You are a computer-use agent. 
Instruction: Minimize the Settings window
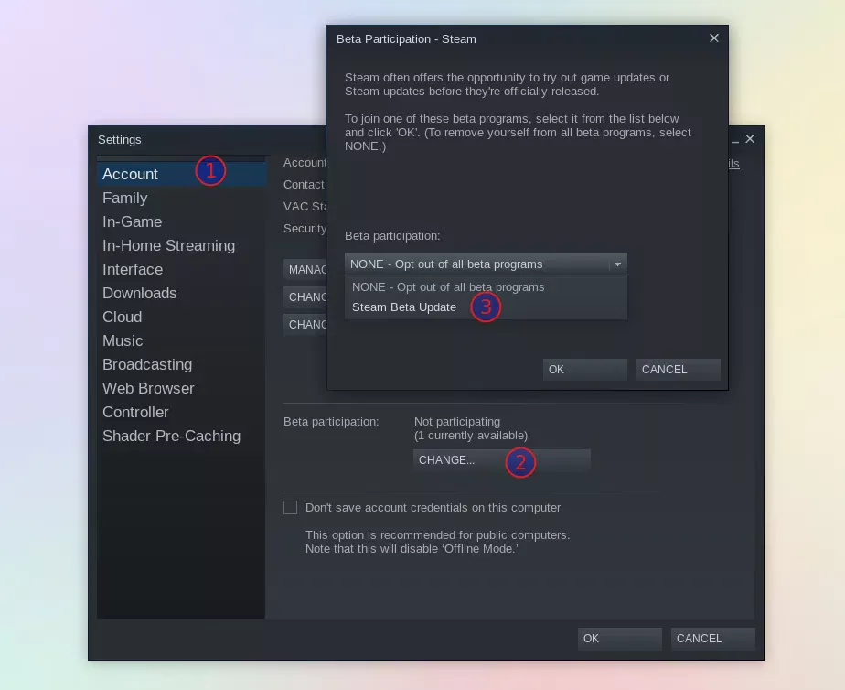735,140
